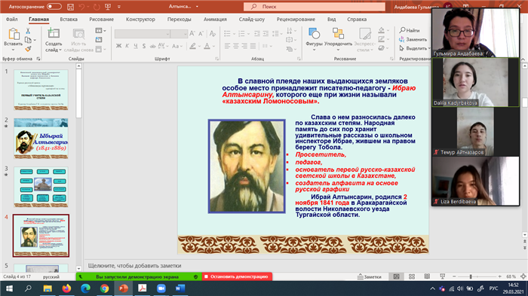Apply numbered list formatting
Screen dimensions: 528x296
coord(241,33)
